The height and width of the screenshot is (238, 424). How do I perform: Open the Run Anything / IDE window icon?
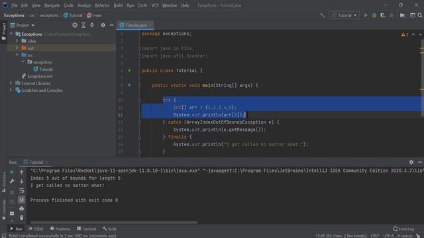tap(412, 15)
